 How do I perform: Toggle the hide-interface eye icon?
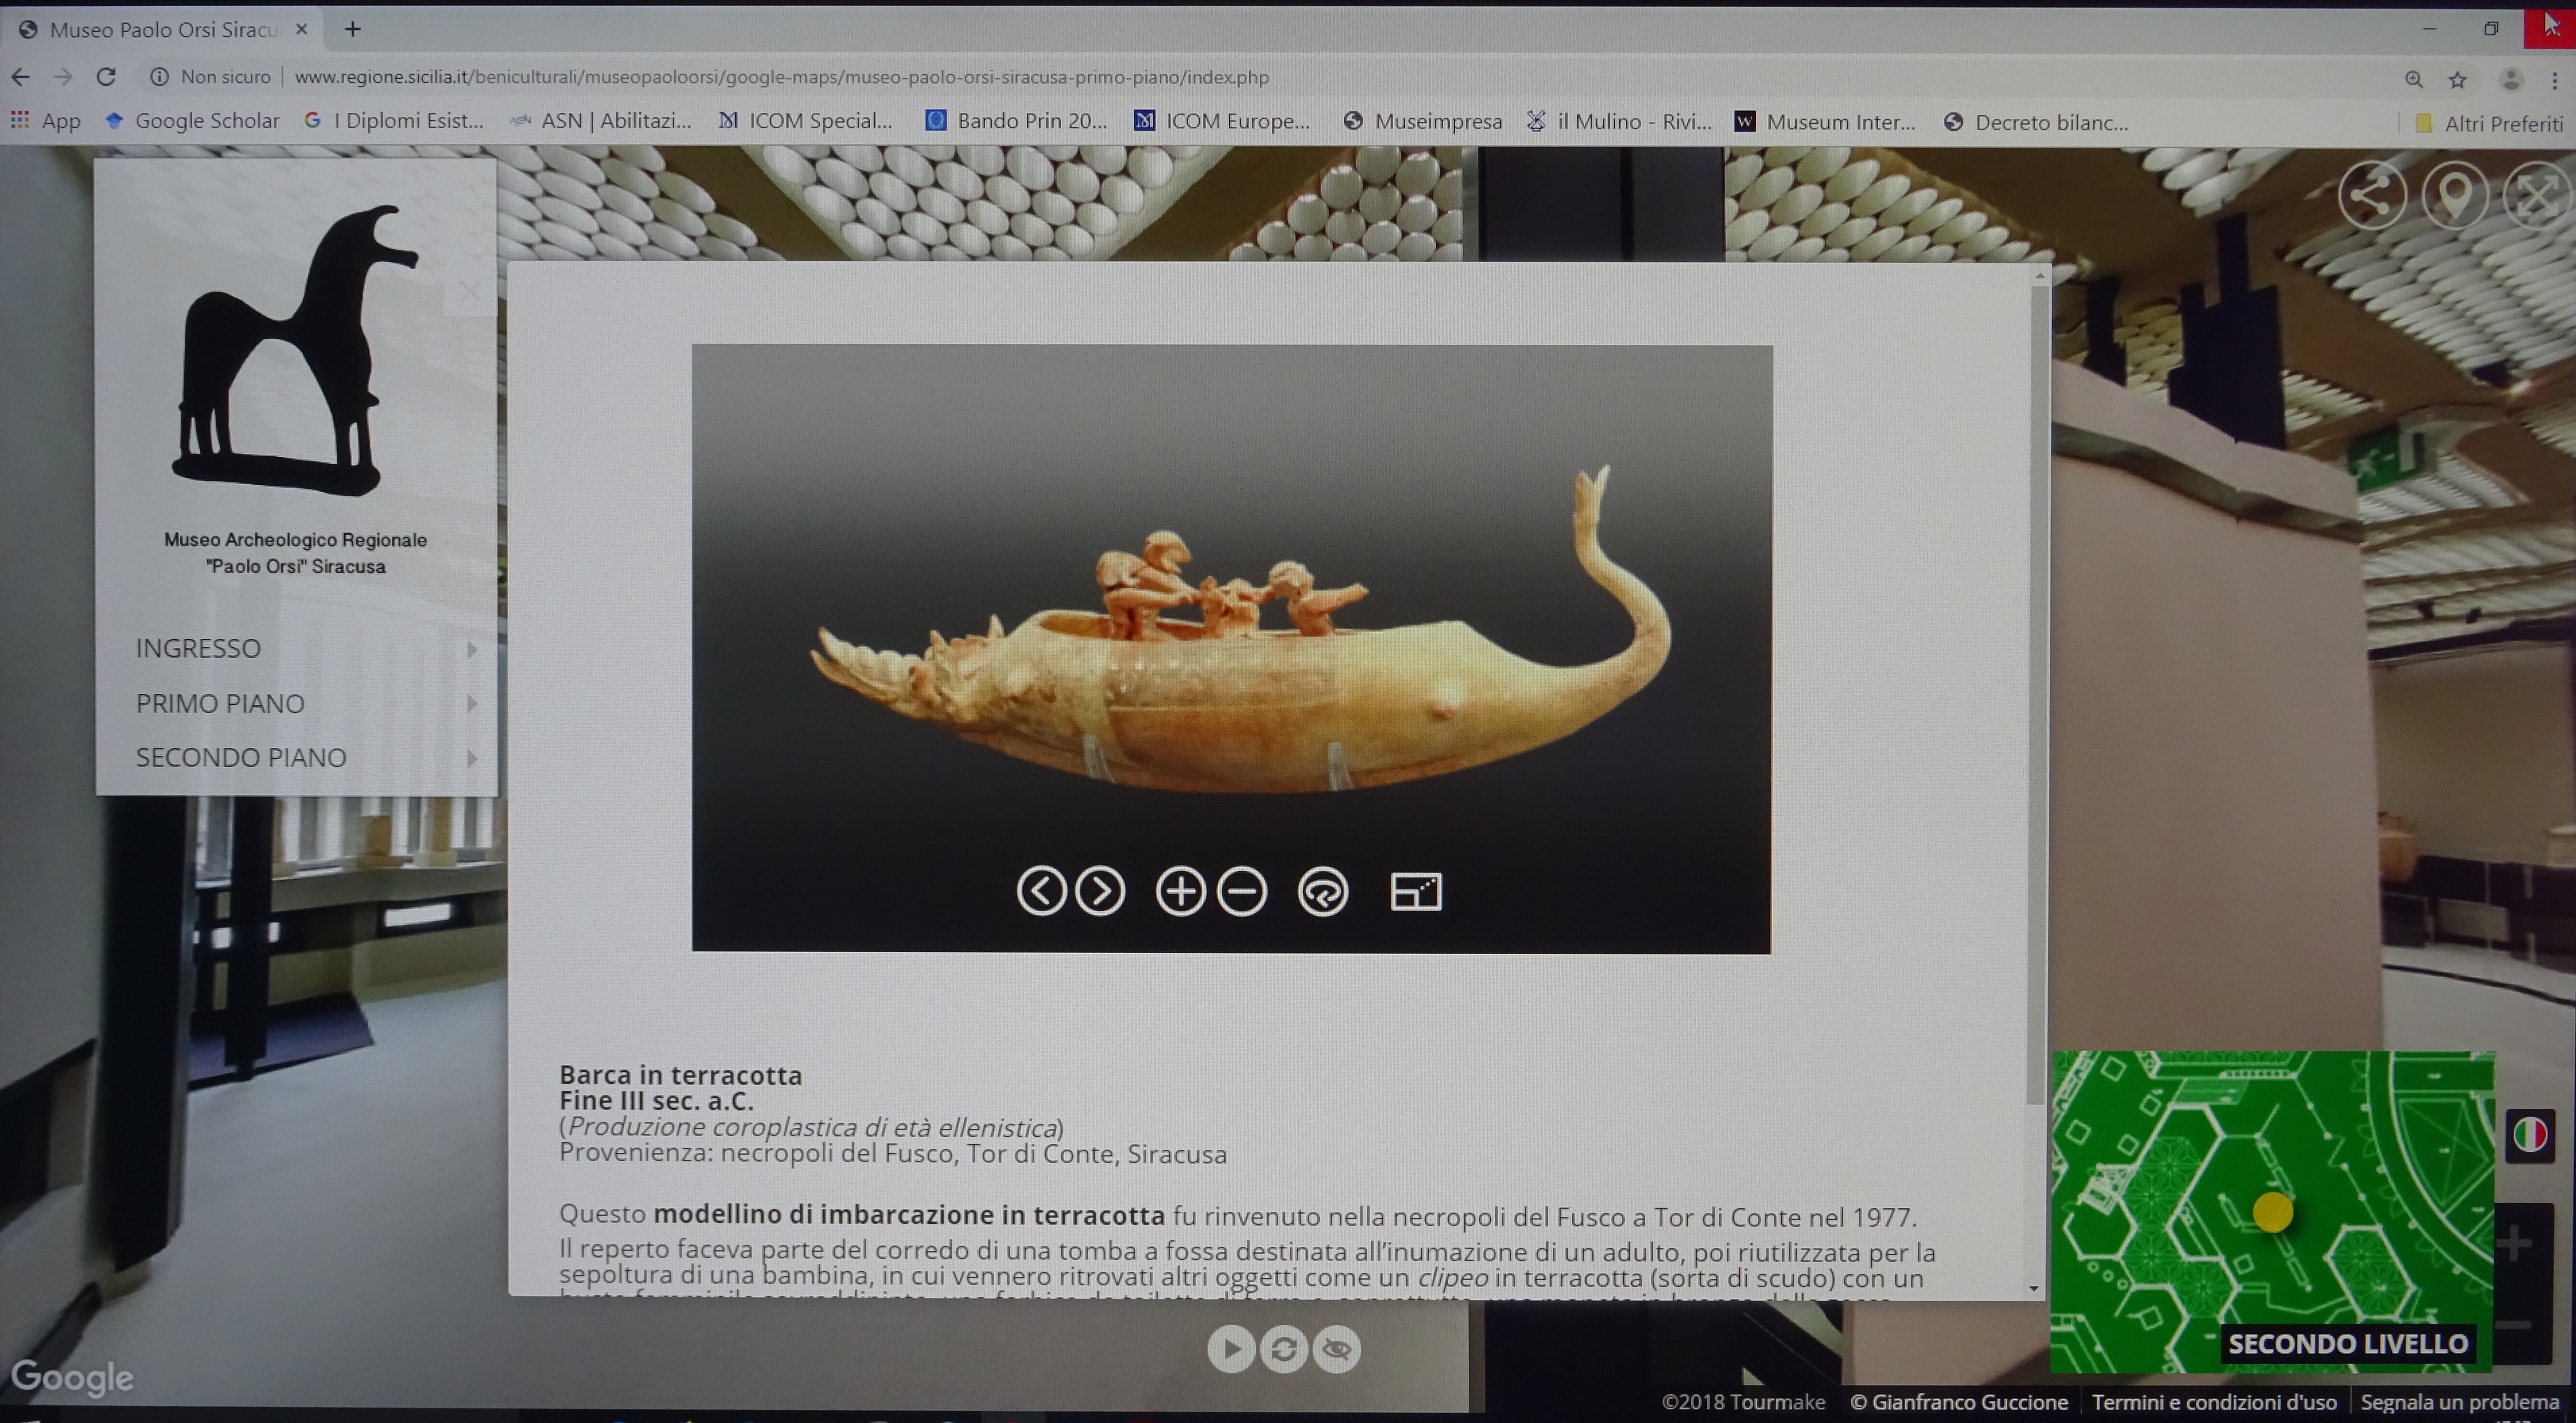coord(1337,1349)
